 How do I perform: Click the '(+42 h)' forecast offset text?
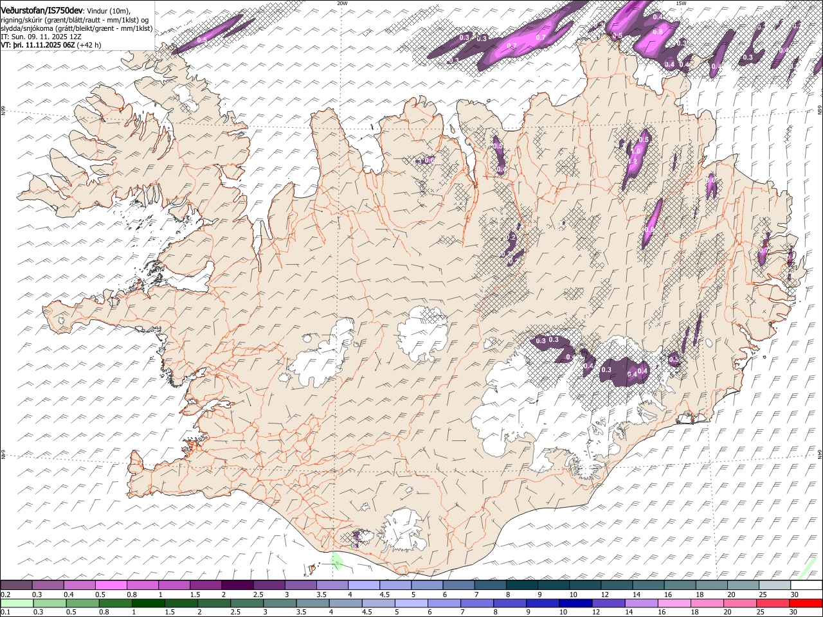(89, 45)
